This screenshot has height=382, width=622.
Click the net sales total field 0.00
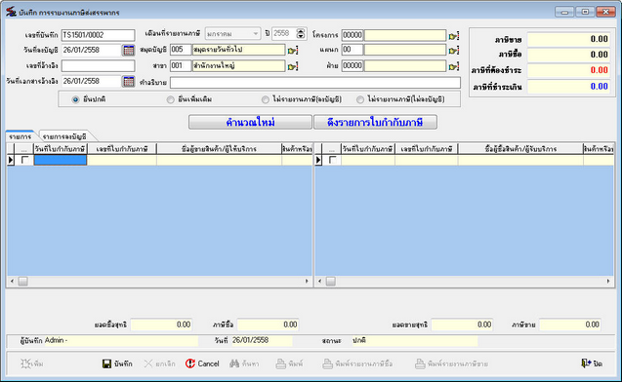(462, 325)
